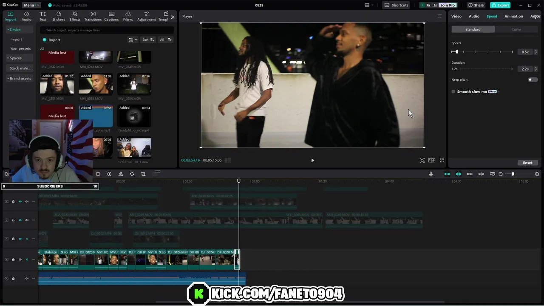Click the crop icon in timeline toolbar

click(x=143, y=174)
